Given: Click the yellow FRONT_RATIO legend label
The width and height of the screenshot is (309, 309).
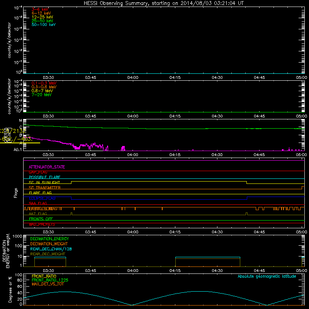Looking at the screenshot, I should click(44, 276).
